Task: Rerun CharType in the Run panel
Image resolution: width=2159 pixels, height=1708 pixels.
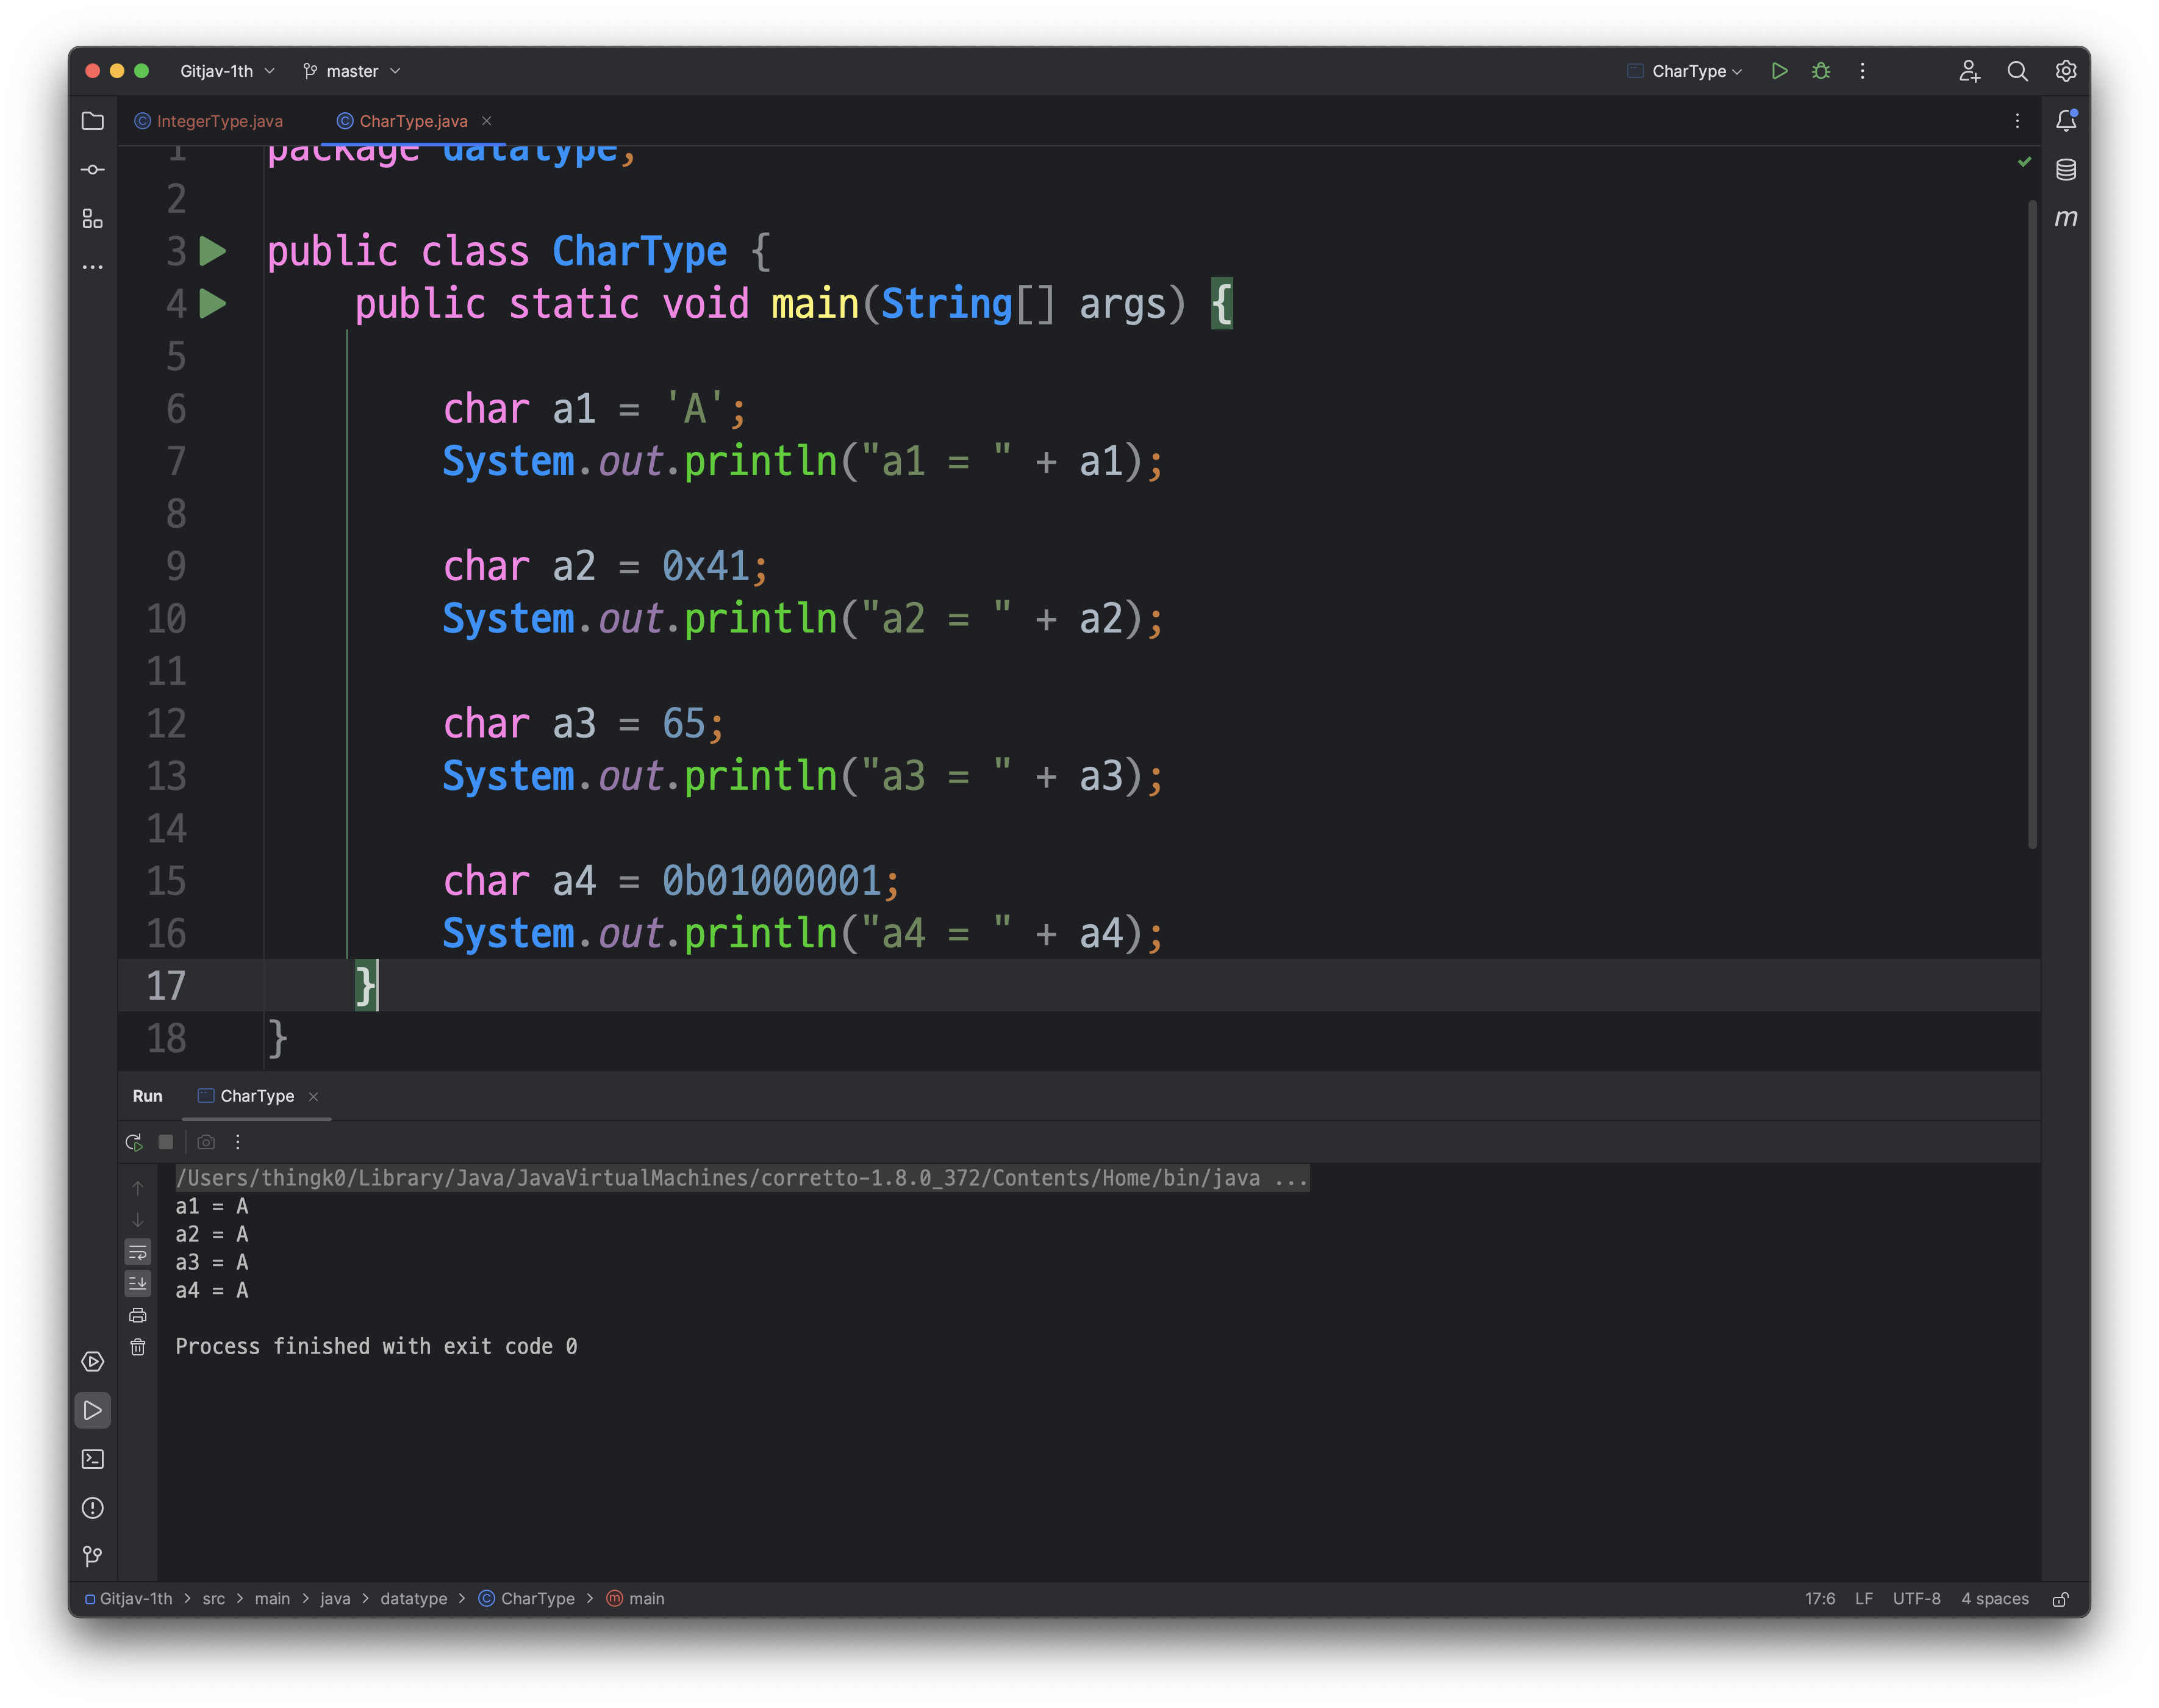Action: click(x=134, y=1142)
